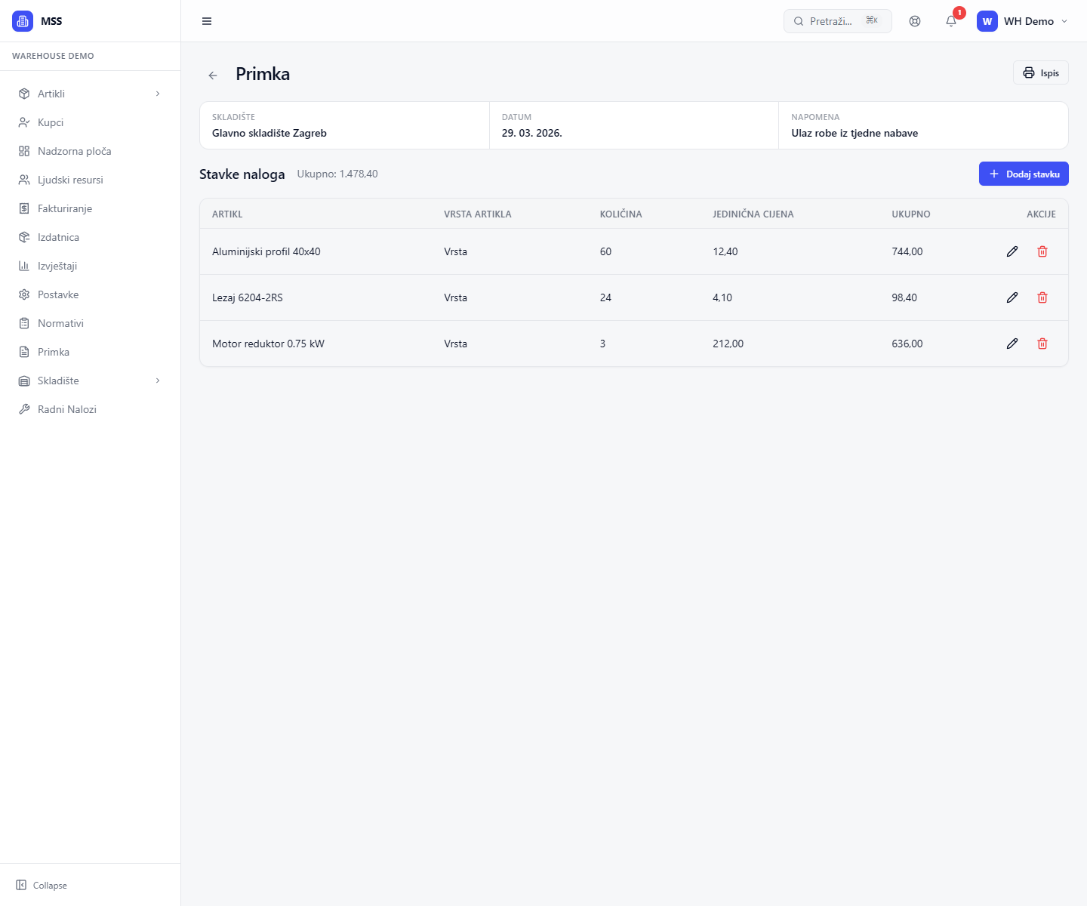Delete the Aluminijski profil 40x40 item
This screenshot has height=906, width=1087.
(x=1042, y=251)
